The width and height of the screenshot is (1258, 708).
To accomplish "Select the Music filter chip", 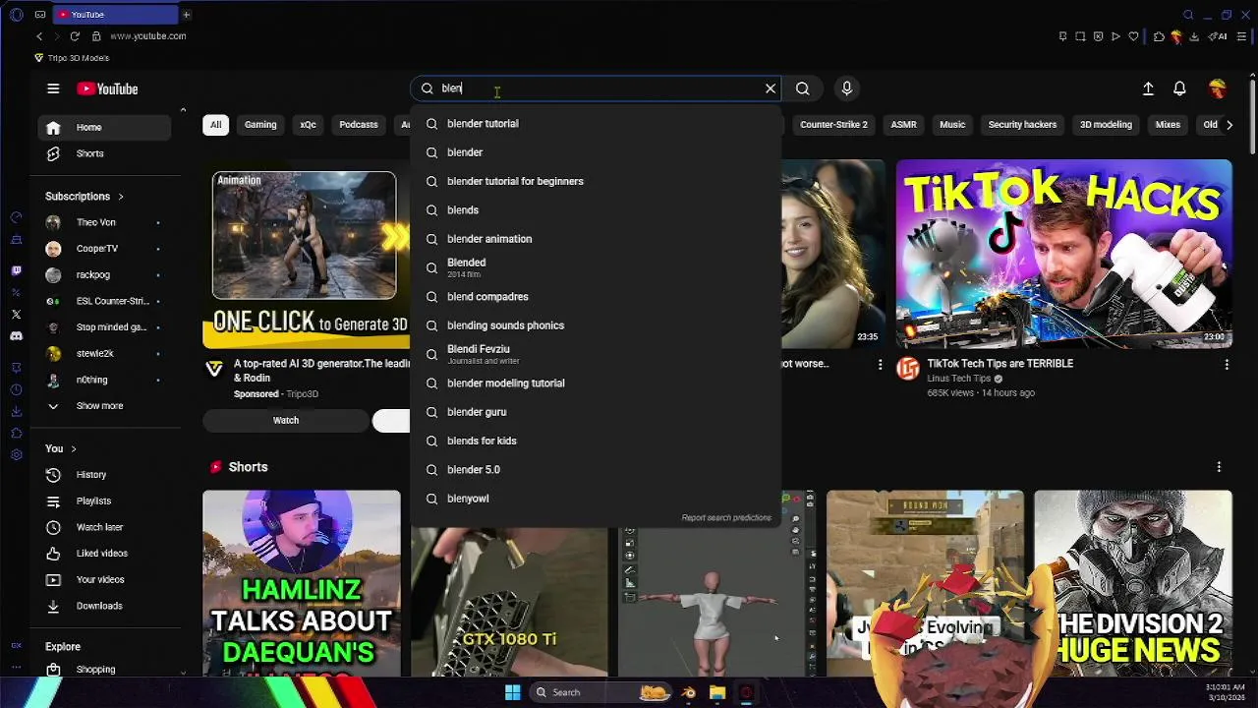I will click(x=952, y=125).
